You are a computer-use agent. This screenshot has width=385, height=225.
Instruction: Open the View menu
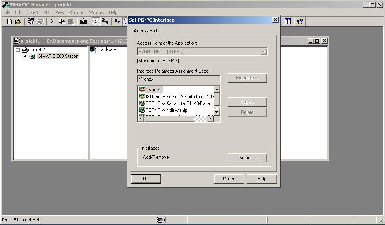60,12
